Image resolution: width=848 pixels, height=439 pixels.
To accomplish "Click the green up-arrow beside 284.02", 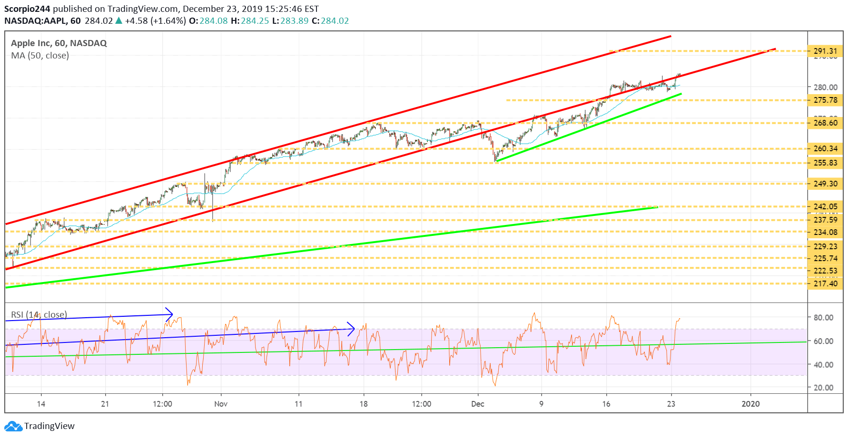I will pyautogui.click(x=118, y=21).
